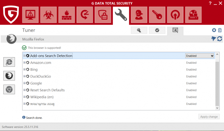Open Tuner settings gear icon
This screenshot has height=131, width=224.
pyautogui.click(x=214, y=30)
